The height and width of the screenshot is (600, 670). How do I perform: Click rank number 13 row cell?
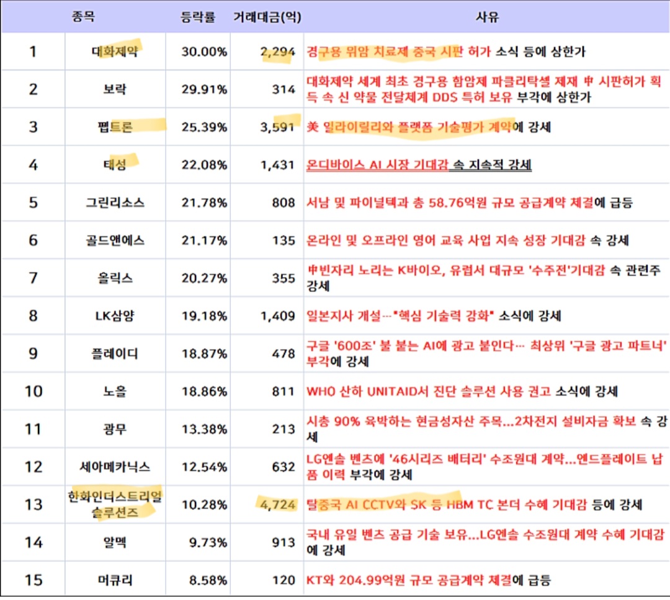(33, 505)
